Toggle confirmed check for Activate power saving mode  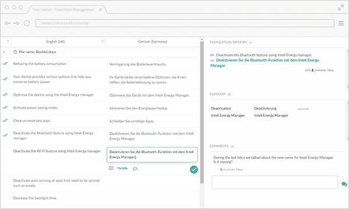[x=5, y=107]
